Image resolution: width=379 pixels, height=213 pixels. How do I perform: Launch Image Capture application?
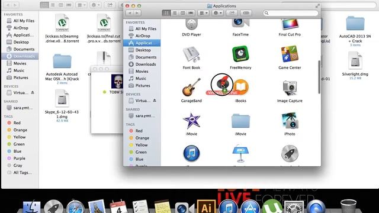[x=290, y=88]
